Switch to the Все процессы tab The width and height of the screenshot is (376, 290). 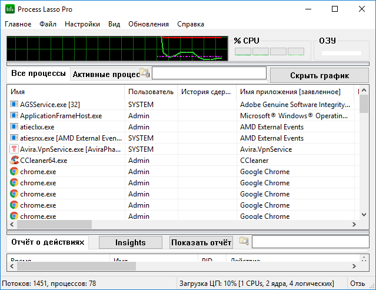tap(38, 74)
